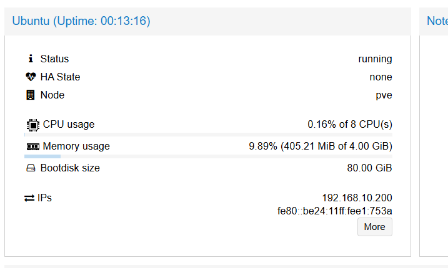448x268 pixels.
Task: Click the running status value
Action: (x=375, y=59)
